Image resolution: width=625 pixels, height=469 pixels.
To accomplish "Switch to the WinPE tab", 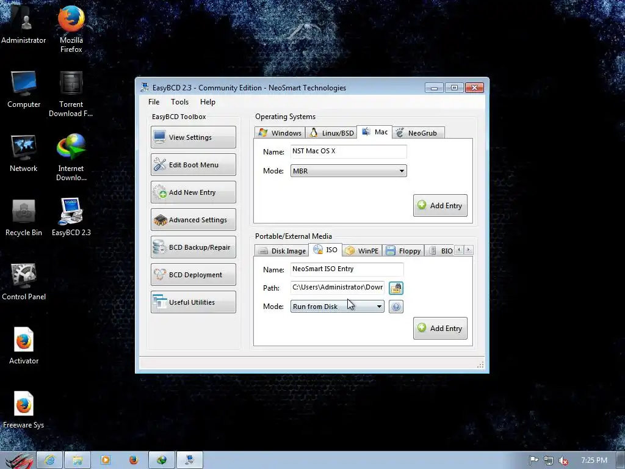I will 363,251.
